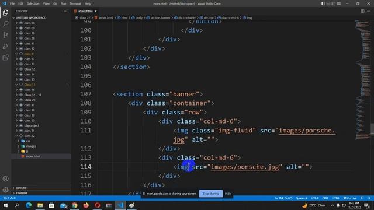
Task: Open Windows taskbar search
Action: 17,205
